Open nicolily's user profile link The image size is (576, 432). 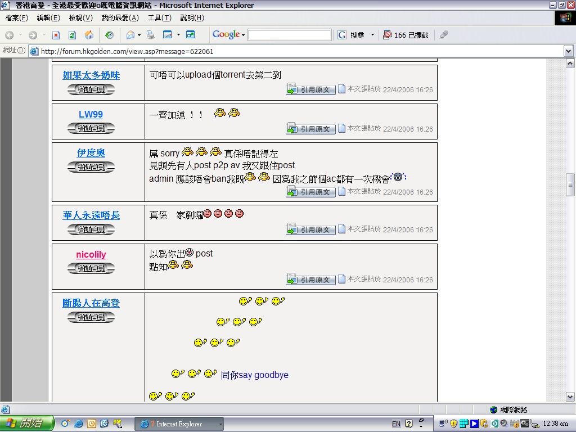click(x=91, y=254)
